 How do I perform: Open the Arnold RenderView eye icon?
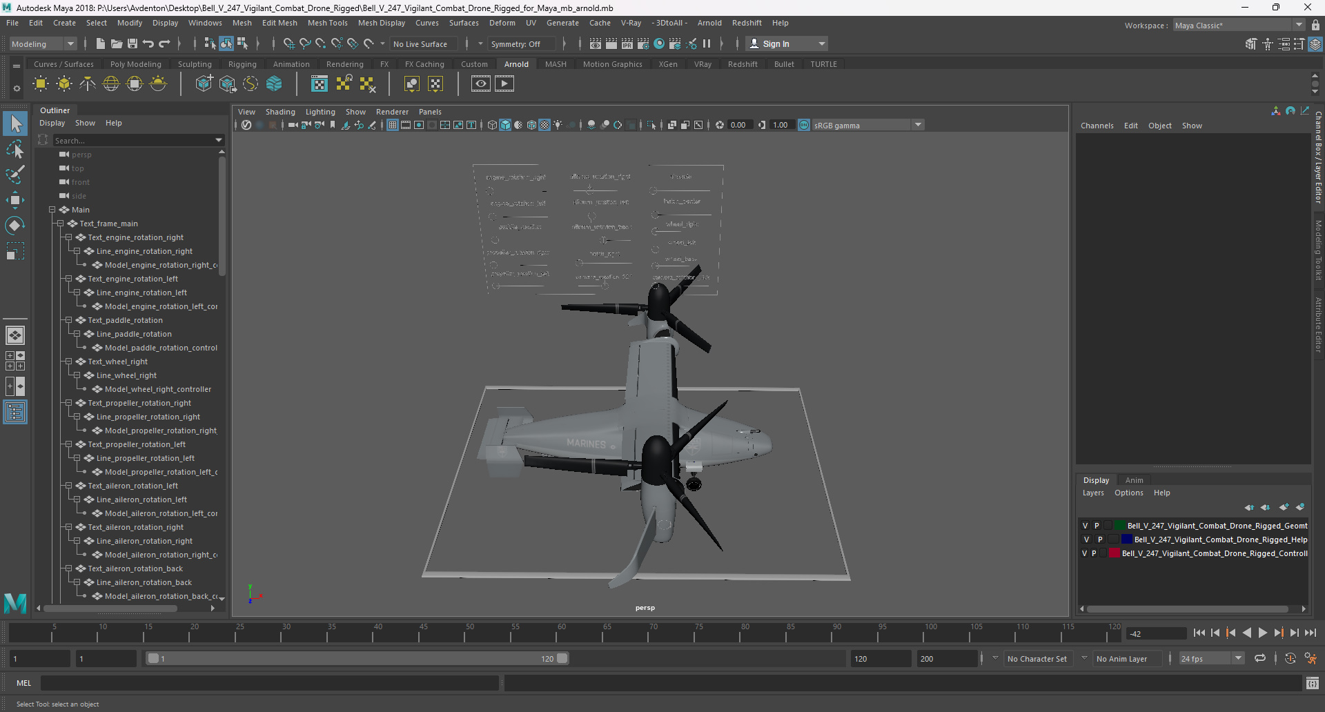(x=481, y=84)
